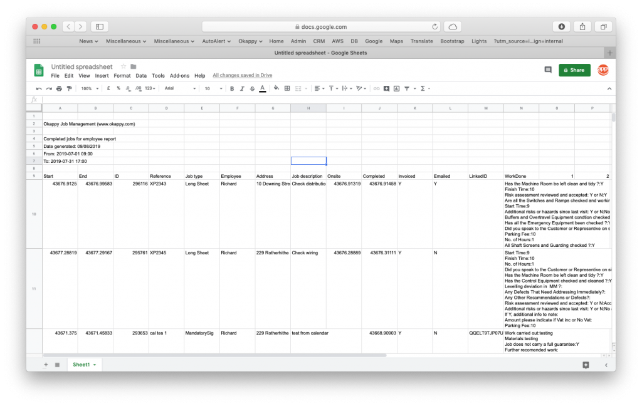Screen dimensions: 642x406
Task: Open the Okappy bookmarks folder
Action: (x=250, y=41)
